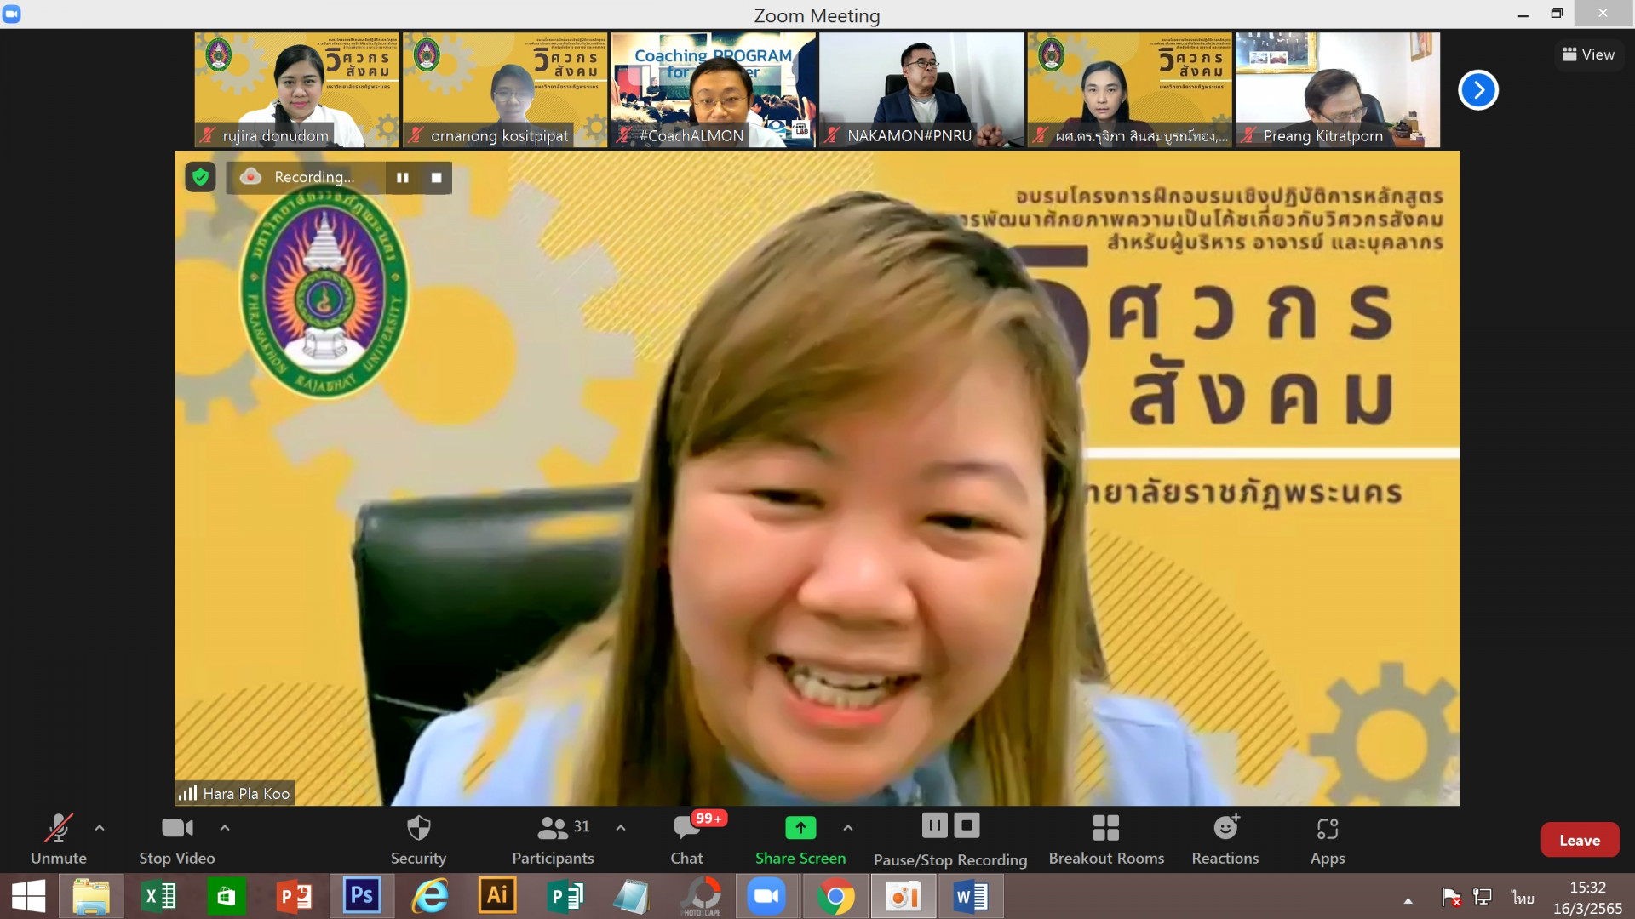This screenshot has width=1635, height=919.
Task: Open the orange app icon beside Chrome
Action: pyautogui.click(x=903, y=896)
